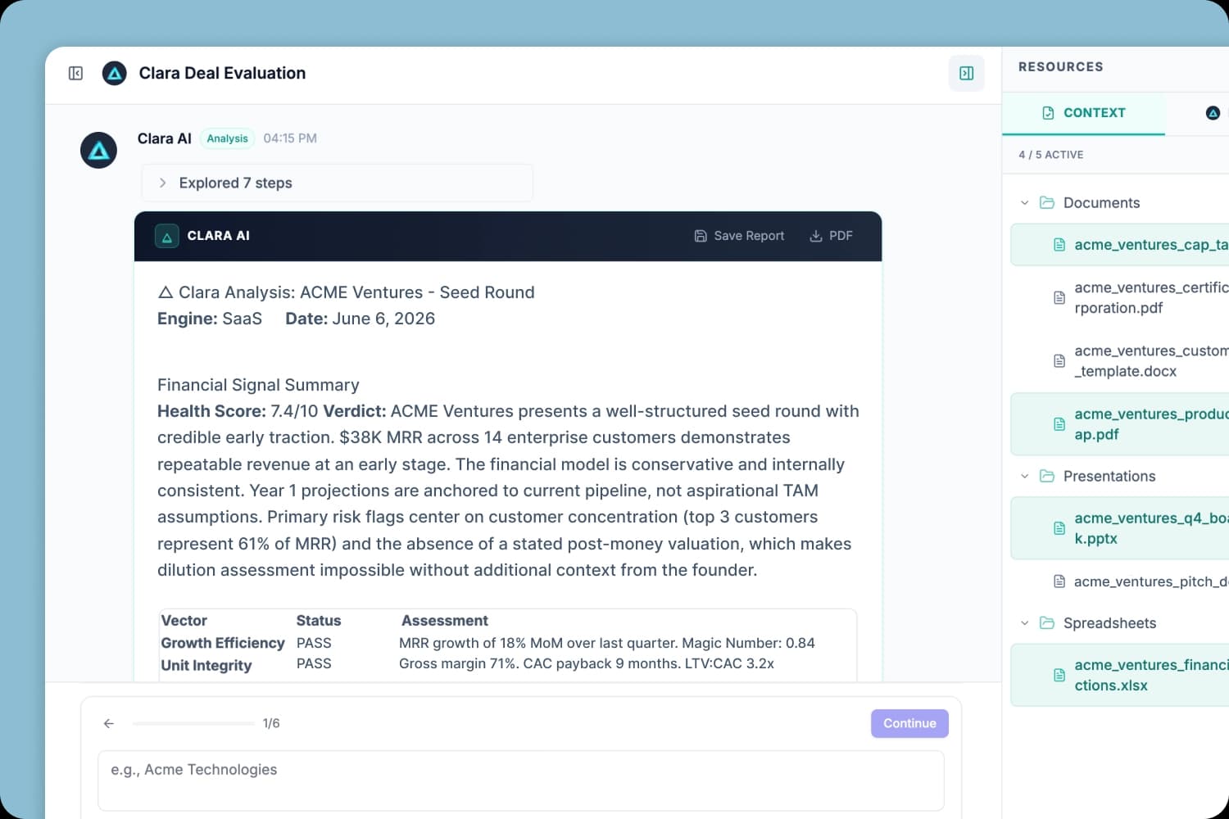Screen dimensions: 1229x819
Task: Click the Presentations folder icon
Action: click(x=1047, y=476)
